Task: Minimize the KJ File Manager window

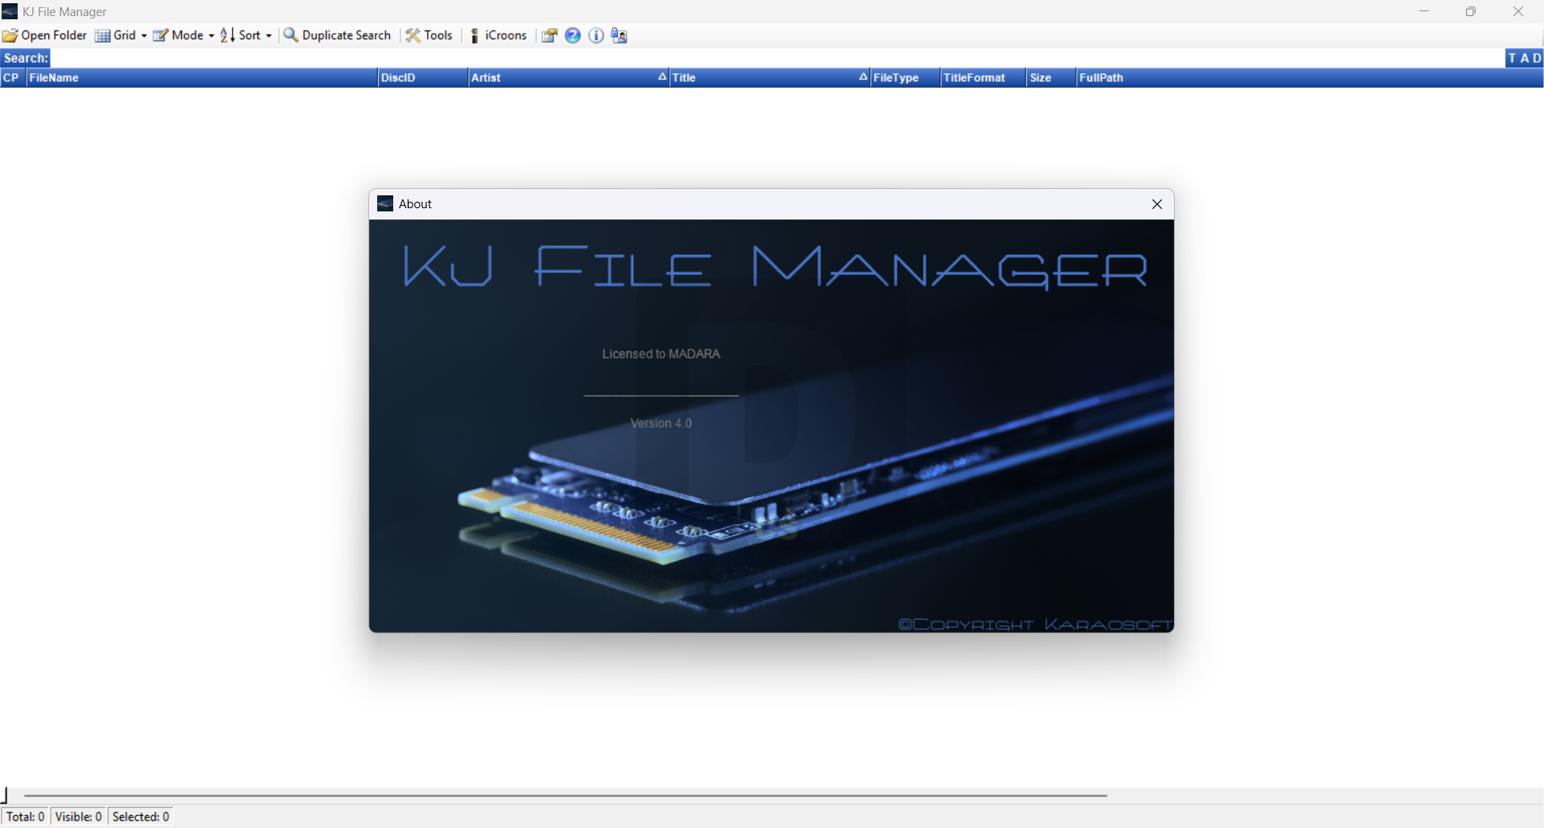Action: (x=1424, y=11)
